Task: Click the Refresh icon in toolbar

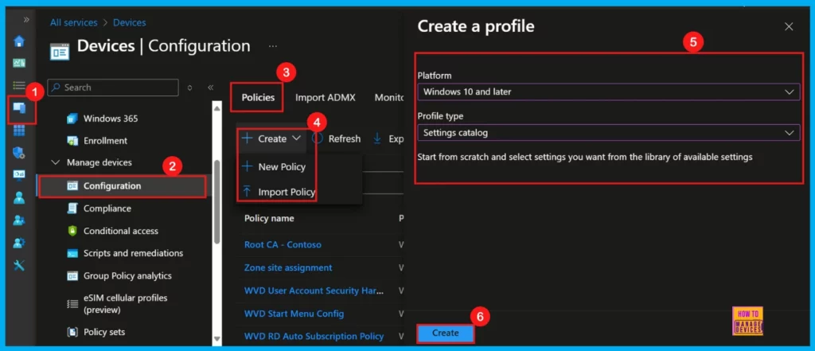Action: click(318, 138)
